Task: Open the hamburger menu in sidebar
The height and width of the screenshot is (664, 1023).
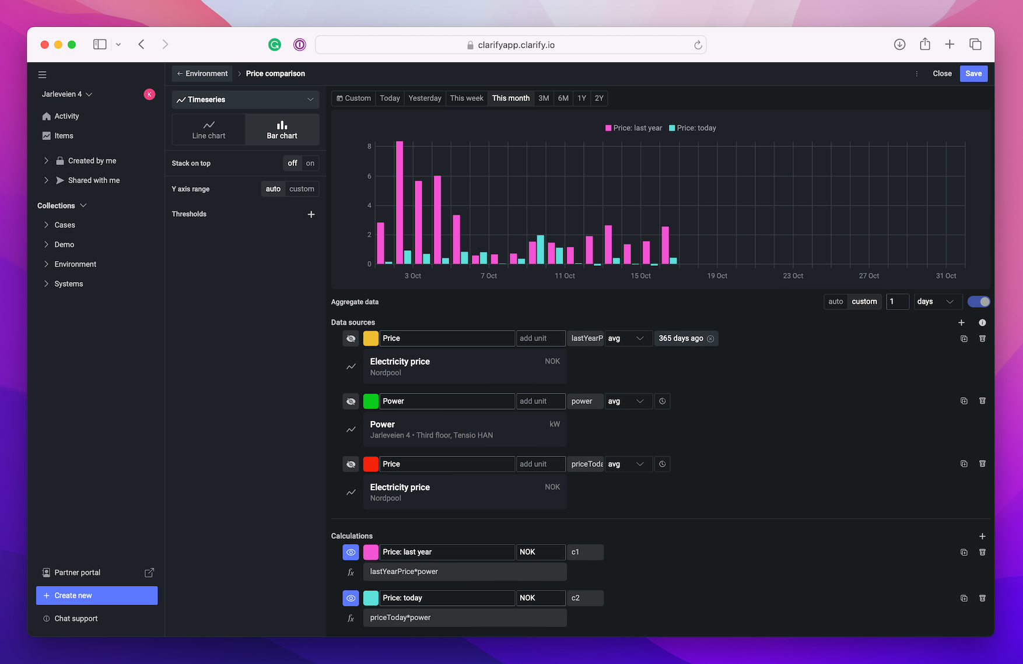Action: tap(42, 75)
